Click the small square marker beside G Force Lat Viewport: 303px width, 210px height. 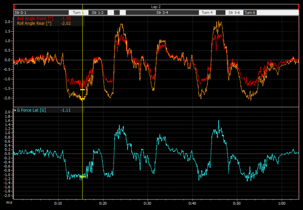tap(15, 110)
